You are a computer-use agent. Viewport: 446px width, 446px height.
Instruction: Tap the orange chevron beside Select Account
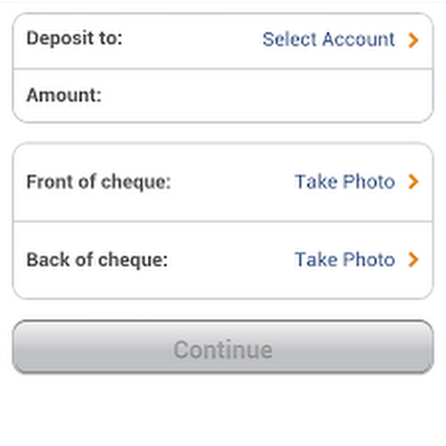click(413, 40)
